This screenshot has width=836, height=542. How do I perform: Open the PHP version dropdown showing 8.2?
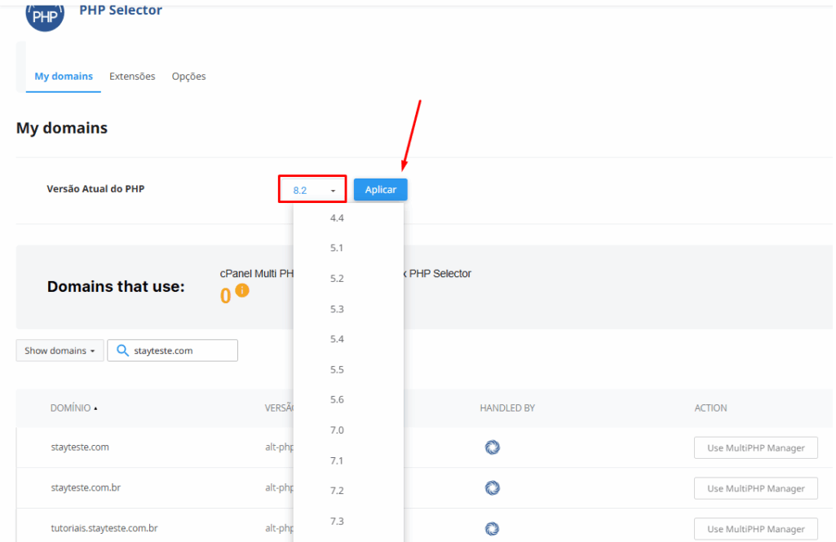(312, 190)
